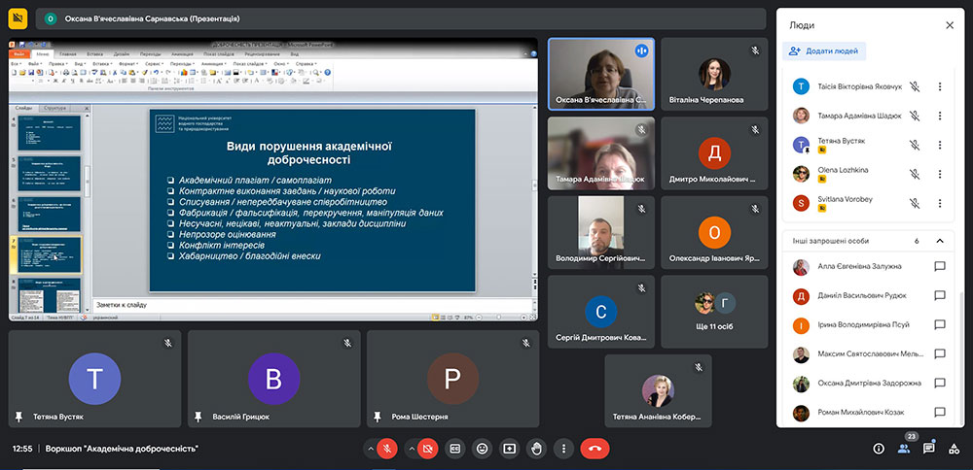
Task: Open the emoji reactions button
Action: (482, 449)
